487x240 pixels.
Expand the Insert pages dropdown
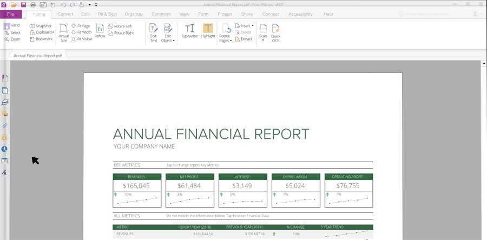tap(245, 26)
